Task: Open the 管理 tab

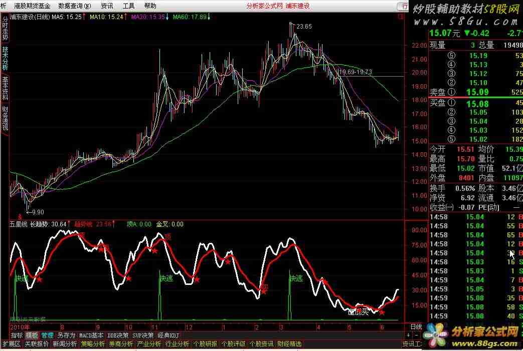Action: pos(47,335)
